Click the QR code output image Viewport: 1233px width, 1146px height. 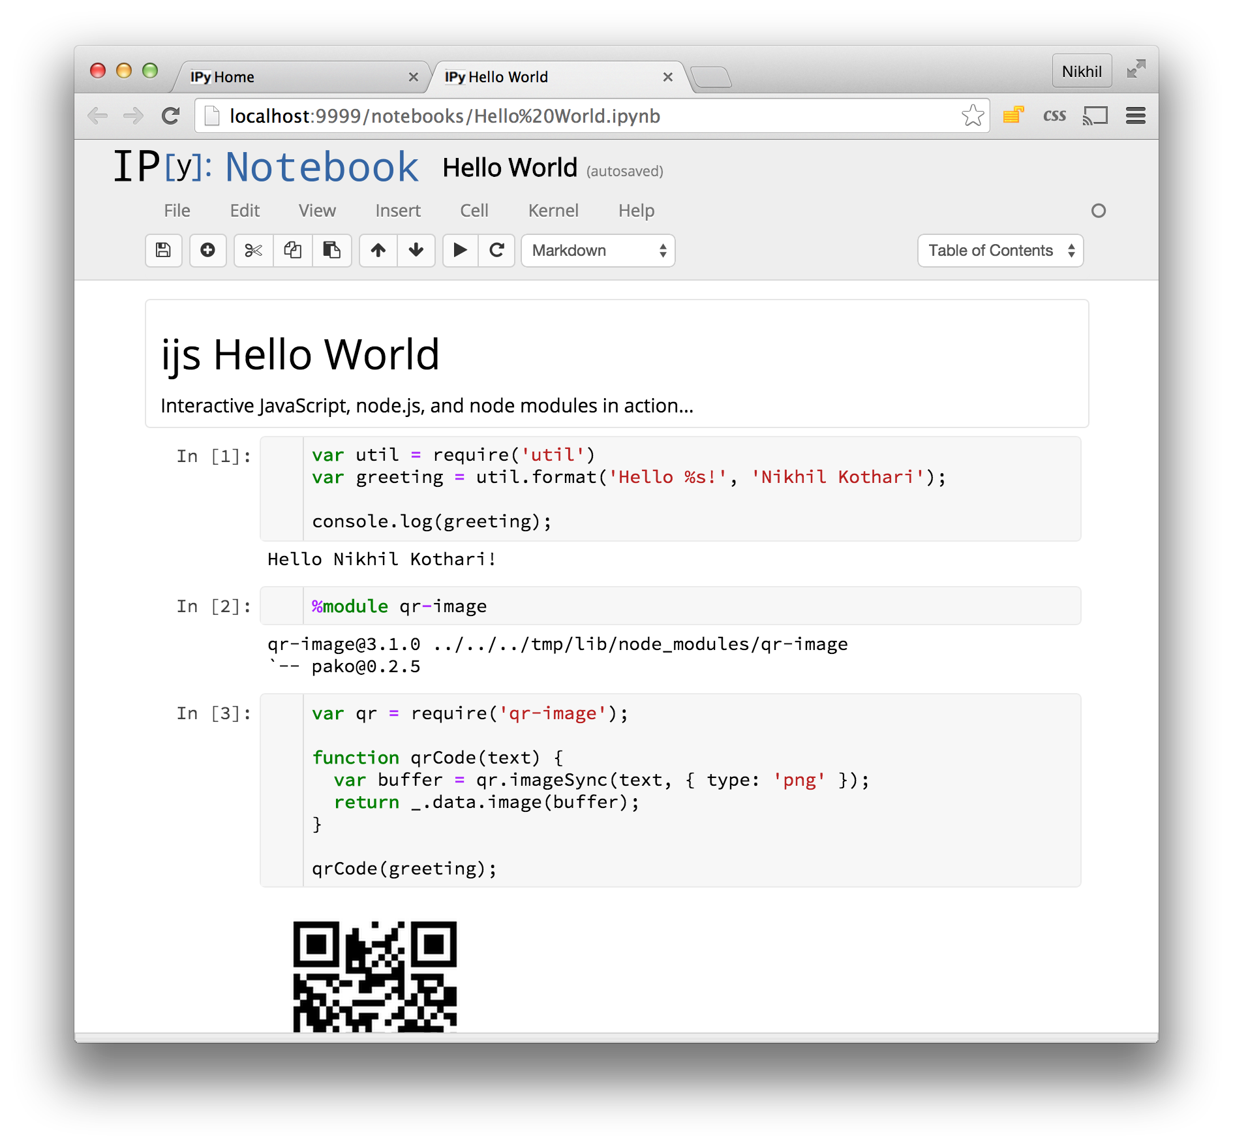pyautogui.click(x=375, y=976)
